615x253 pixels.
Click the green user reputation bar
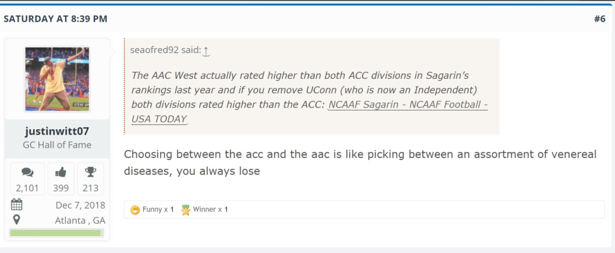[57, 233]
